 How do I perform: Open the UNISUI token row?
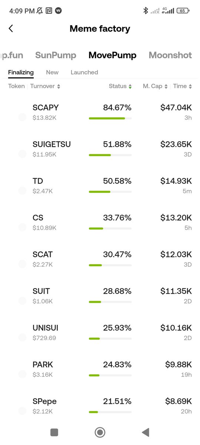click(x=100, y=333)
